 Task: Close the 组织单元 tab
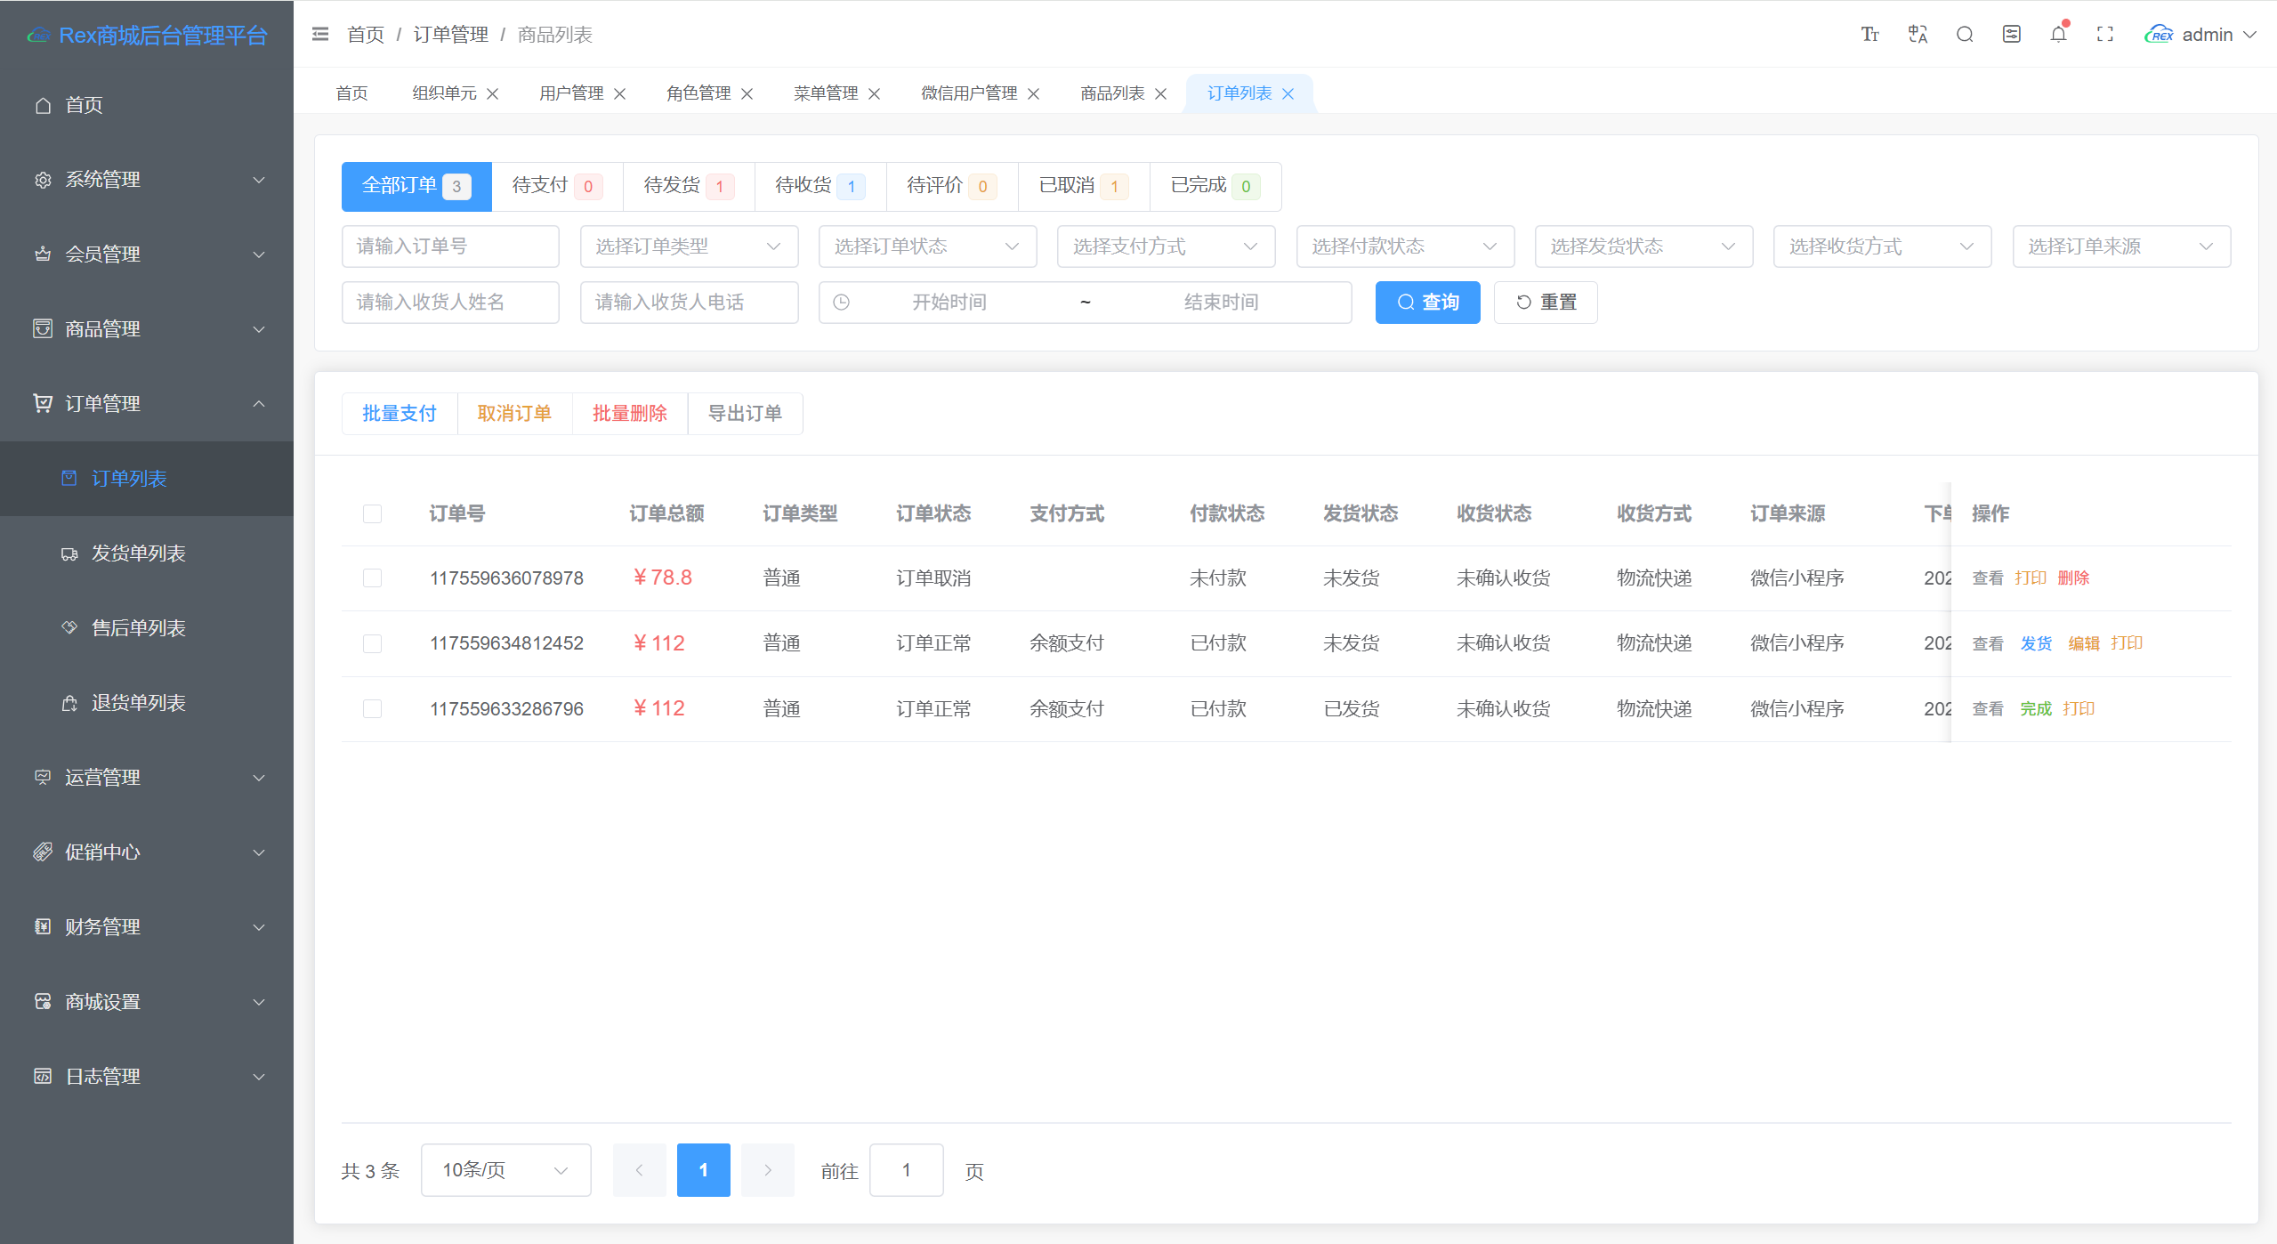click(x=492, y=93)
